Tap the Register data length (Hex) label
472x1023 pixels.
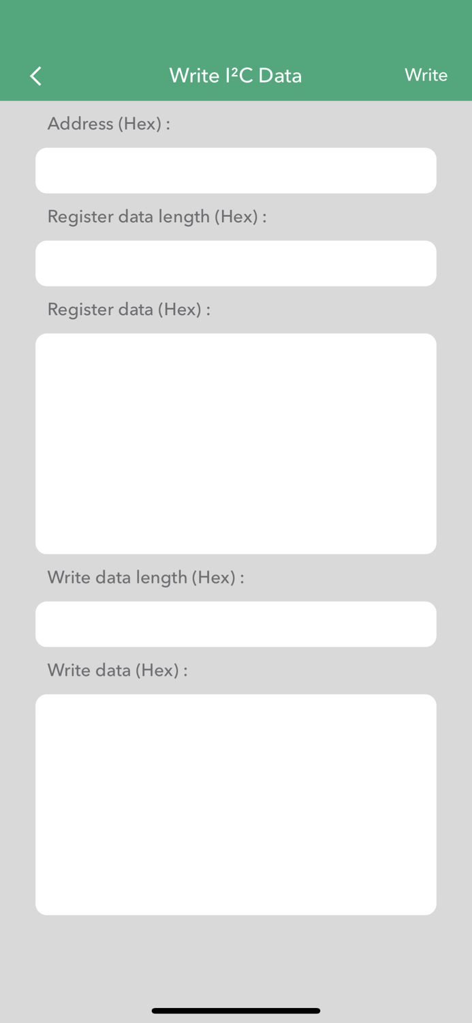(157, 217)
